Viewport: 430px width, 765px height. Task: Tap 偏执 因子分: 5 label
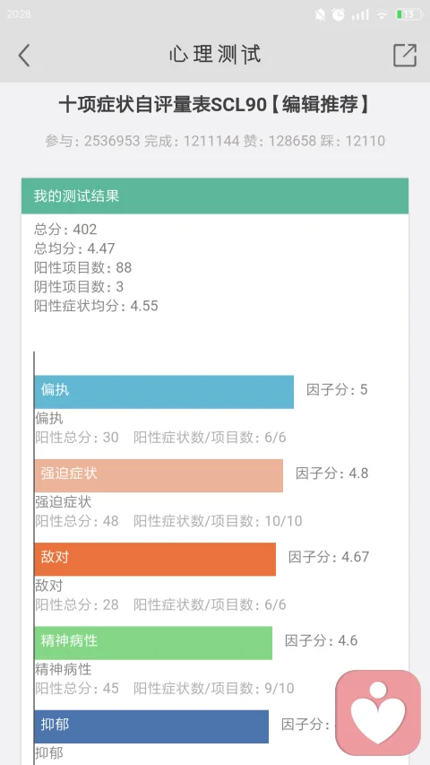pyautogui.click(x=337, y=390)
